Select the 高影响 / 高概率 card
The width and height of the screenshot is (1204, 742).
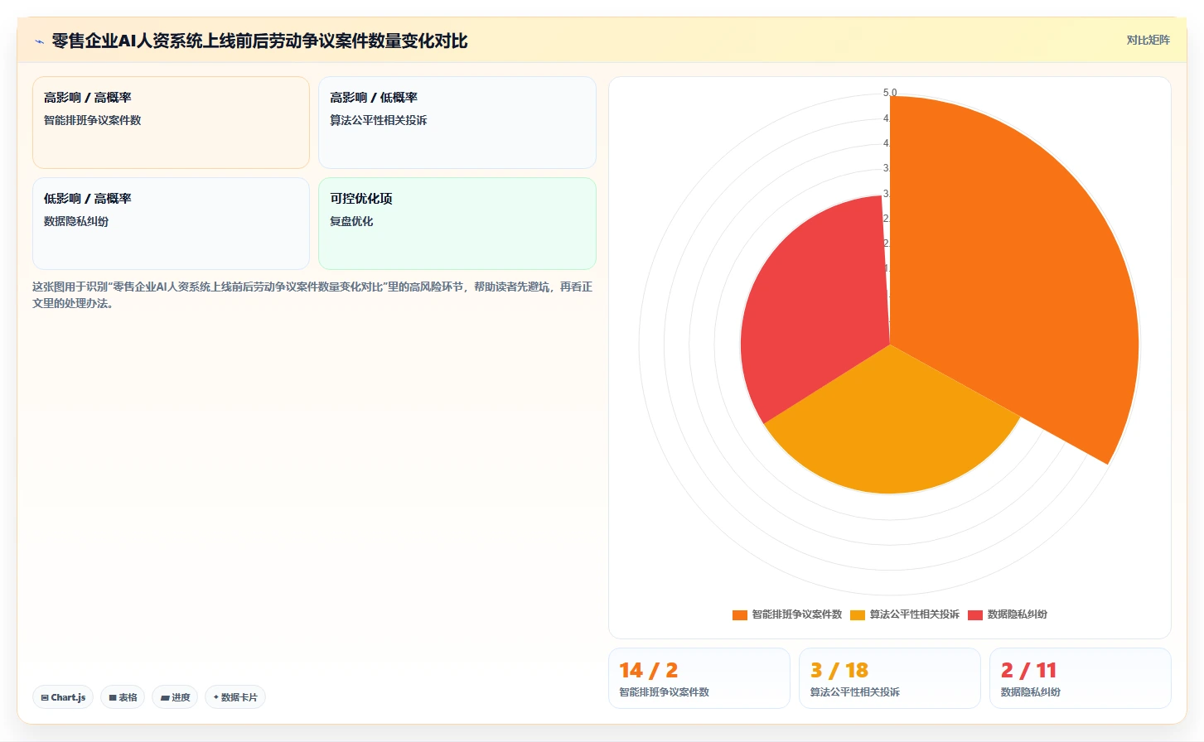[171, 123]
